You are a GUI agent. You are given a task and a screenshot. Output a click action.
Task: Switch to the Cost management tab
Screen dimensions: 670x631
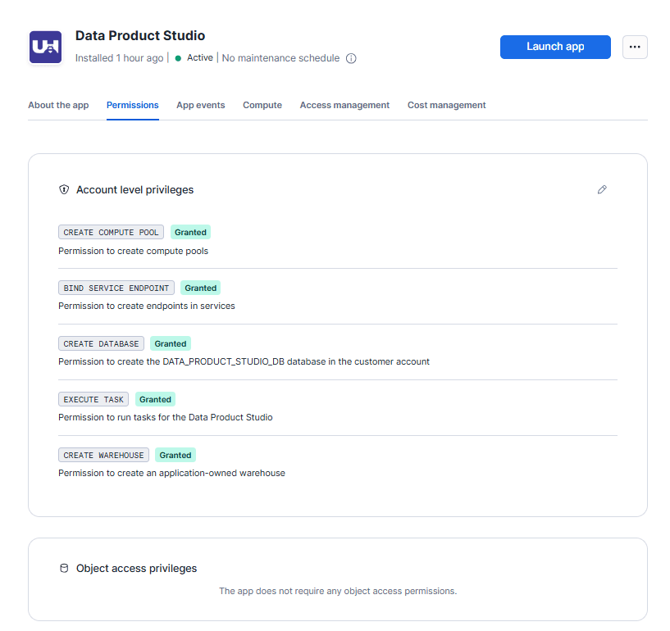click(x=446, y=105)
